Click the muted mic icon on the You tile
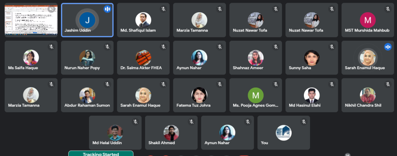This screenshot has width=397, height=156. pos(304,122)
